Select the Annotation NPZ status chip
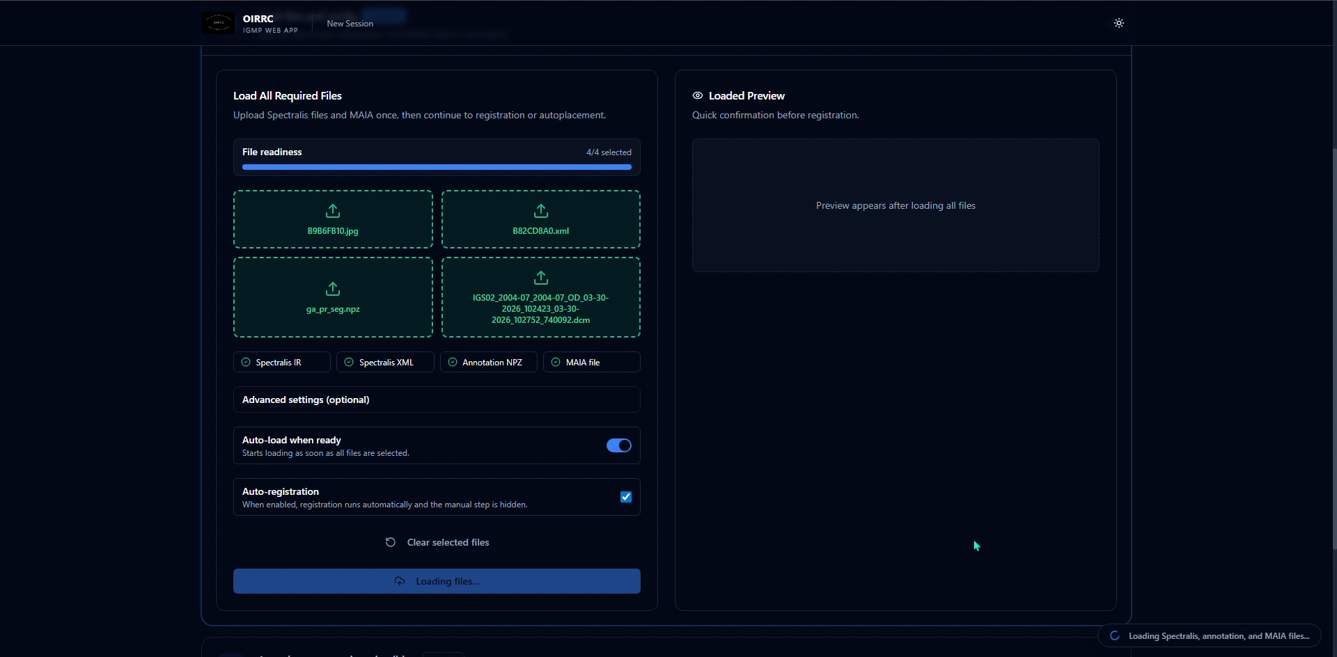 [488, 362]
